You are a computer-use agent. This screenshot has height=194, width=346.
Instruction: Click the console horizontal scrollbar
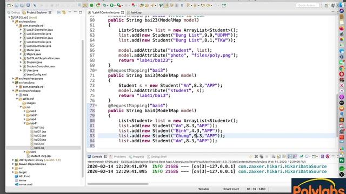(x=118, y=184)
